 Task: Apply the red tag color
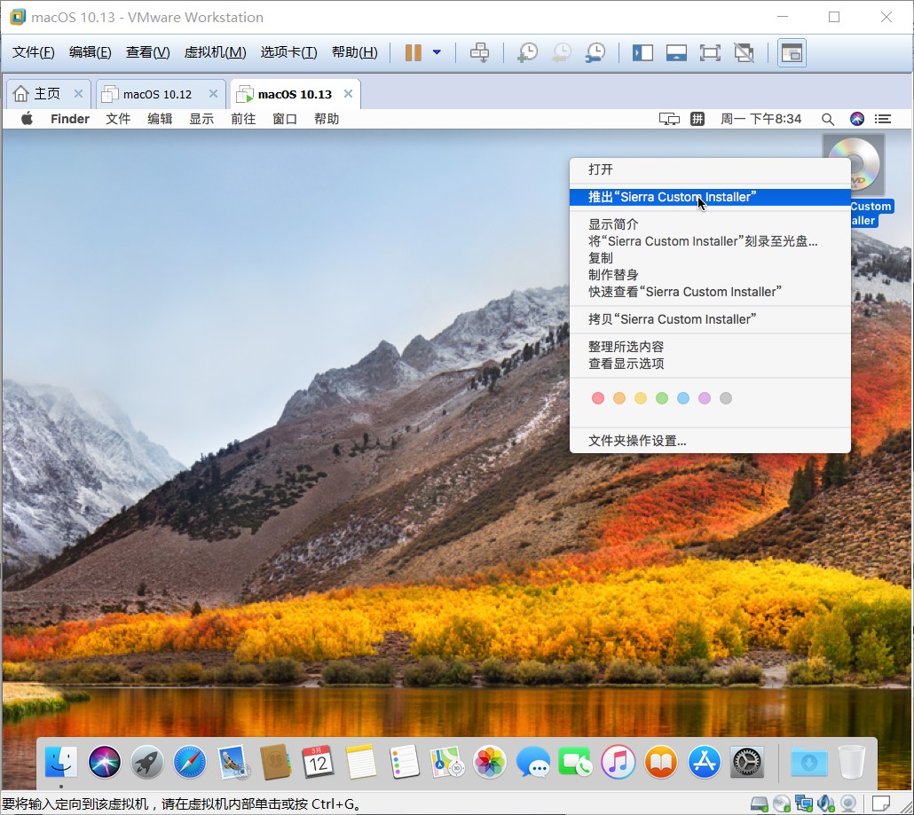coord(597,398)
